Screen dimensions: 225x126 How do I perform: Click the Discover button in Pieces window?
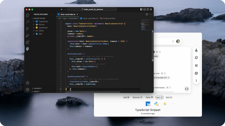(x=137, y=97)
